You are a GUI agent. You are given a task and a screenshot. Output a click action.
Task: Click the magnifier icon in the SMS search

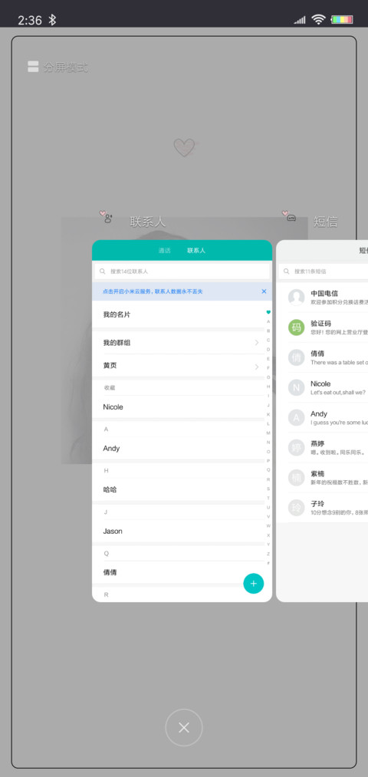[x=286, y=272]
